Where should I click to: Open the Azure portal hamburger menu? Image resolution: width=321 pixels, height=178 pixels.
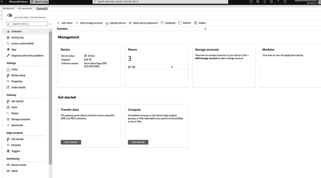[x=2, y=1]
